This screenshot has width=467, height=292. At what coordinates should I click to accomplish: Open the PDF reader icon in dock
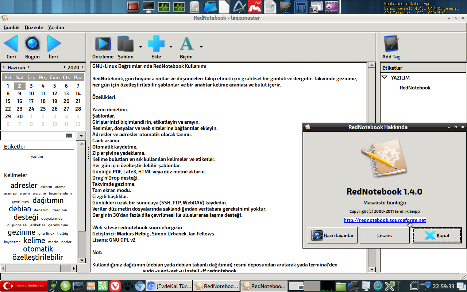pyautogui.click(x=255, y=7)
